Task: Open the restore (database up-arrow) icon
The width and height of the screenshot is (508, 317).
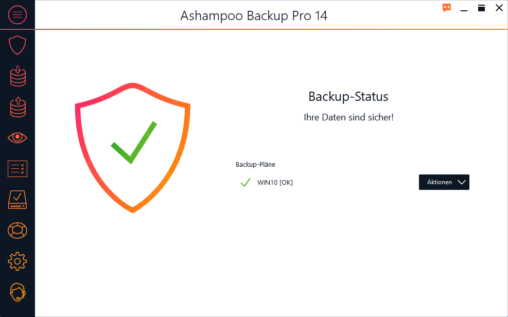Action: (x=17, y=107)
